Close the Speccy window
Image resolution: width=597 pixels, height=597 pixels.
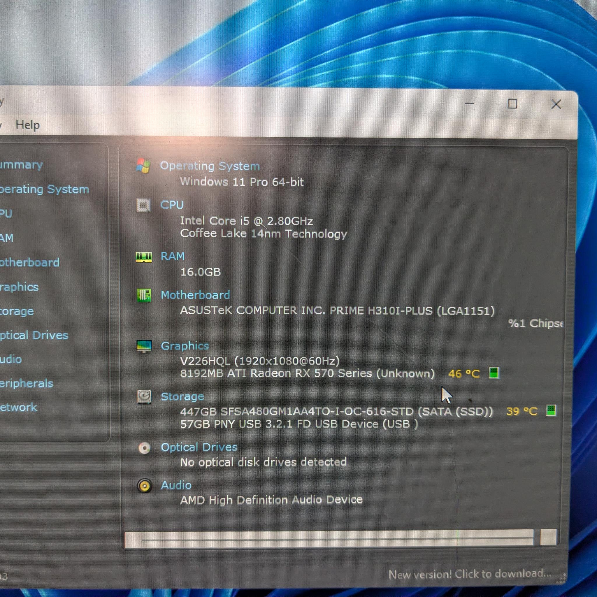coord(556,104)
